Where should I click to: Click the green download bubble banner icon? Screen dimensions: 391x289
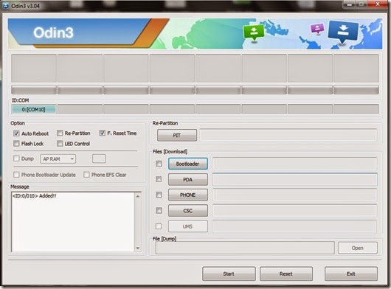point(254,32)
